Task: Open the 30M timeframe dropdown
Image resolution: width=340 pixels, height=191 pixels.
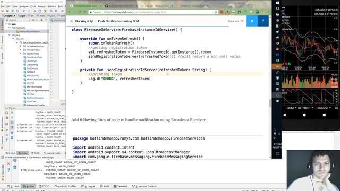Action: point(292,108)
